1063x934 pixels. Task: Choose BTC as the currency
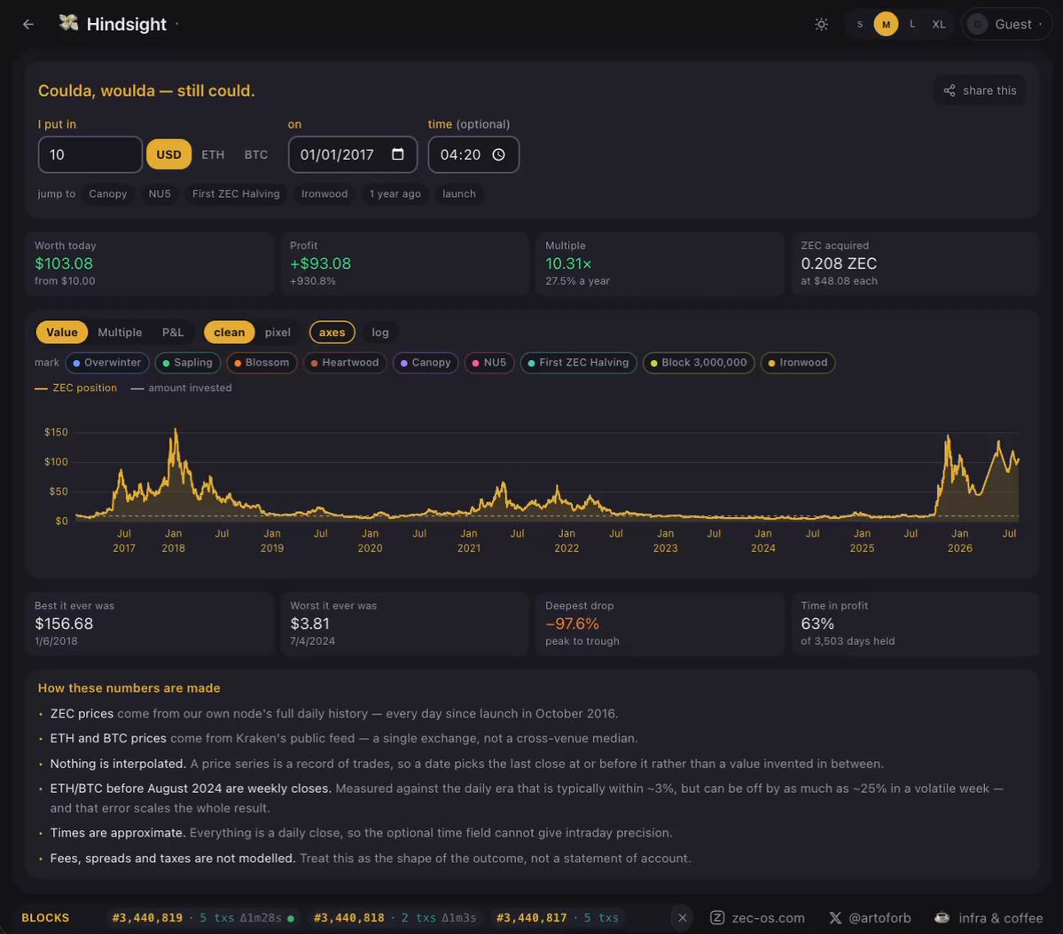(255, 154)
